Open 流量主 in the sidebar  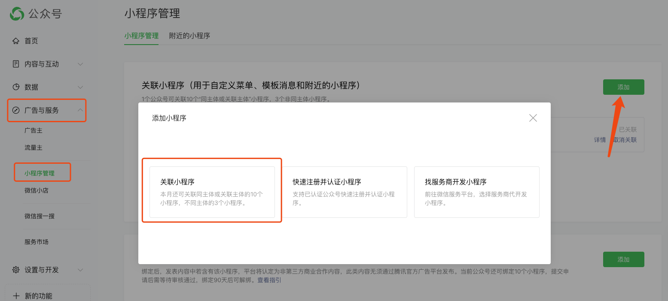(34, 147)
